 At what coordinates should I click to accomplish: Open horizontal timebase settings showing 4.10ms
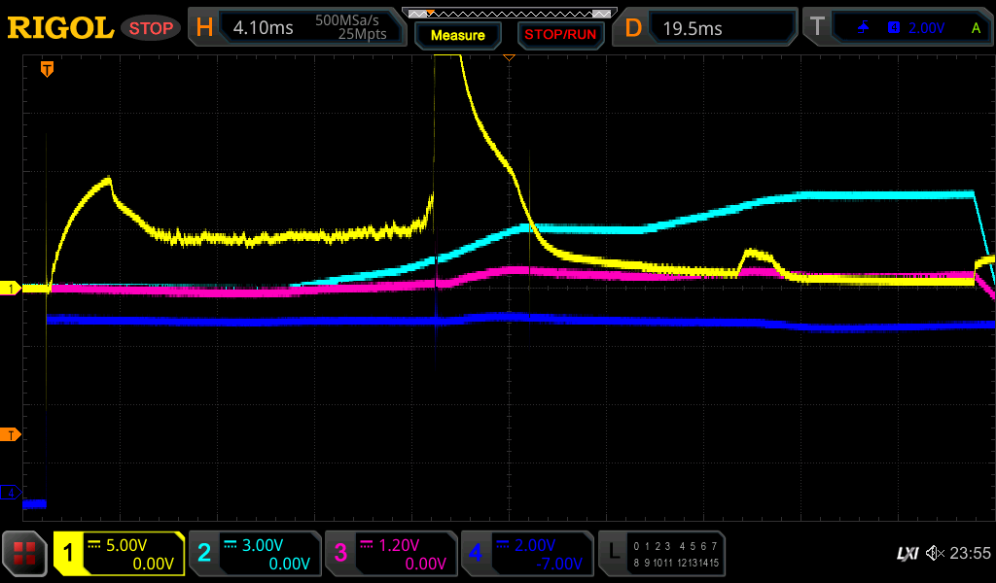click(297, 28)
